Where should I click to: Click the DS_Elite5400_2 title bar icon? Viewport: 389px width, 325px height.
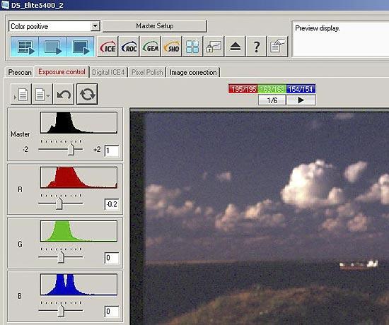pyautogui.click(x=5, y=5)
